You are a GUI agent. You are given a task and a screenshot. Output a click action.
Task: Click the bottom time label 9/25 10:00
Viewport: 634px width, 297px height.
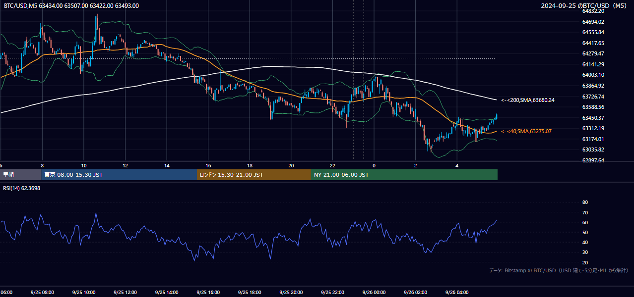pyautogui.click(x=83, y=293)
